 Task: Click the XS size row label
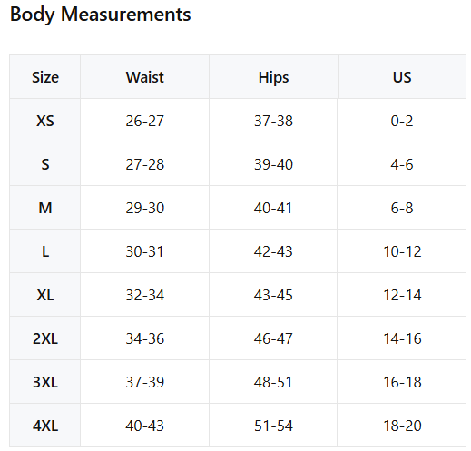(45, 121)
